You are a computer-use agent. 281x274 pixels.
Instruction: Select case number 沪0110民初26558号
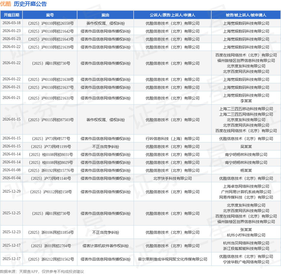(51, 24)
